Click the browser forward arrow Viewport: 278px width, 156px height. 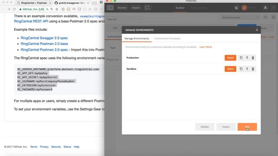coord(9,9)
